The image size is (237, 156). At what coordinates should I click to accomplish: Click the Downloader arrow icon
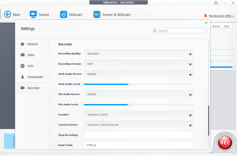pyautogui.click(x=22, y=77)
